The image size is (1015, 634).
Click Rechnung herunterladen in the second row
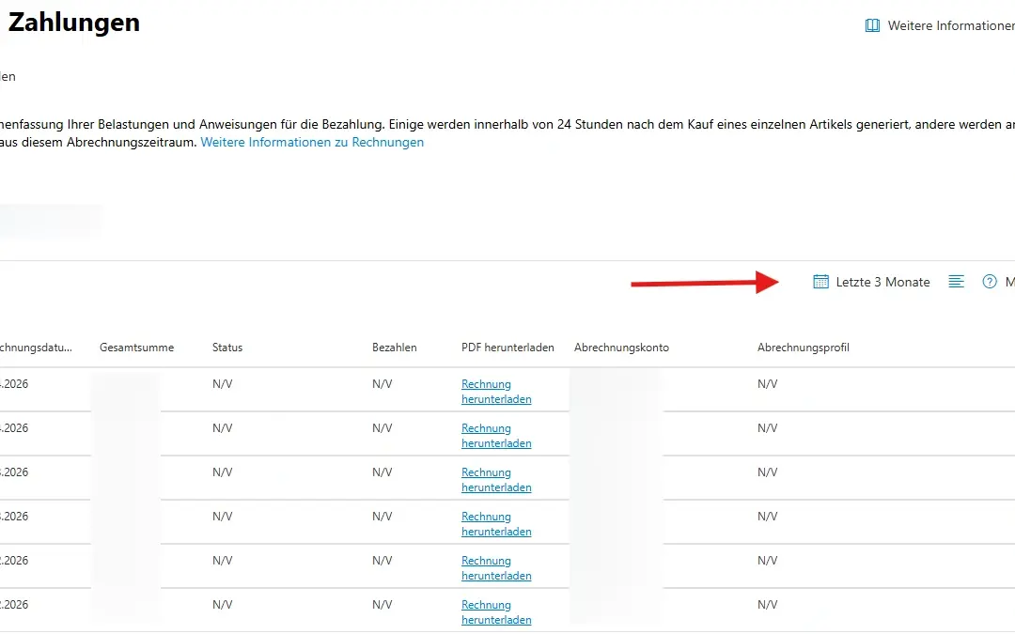[x=495, y=435]
